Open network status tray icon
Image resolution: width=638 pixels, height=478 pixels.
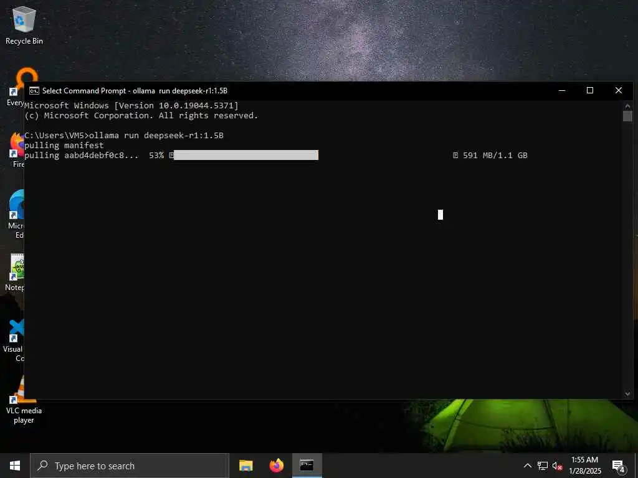[x=543, y=466]
